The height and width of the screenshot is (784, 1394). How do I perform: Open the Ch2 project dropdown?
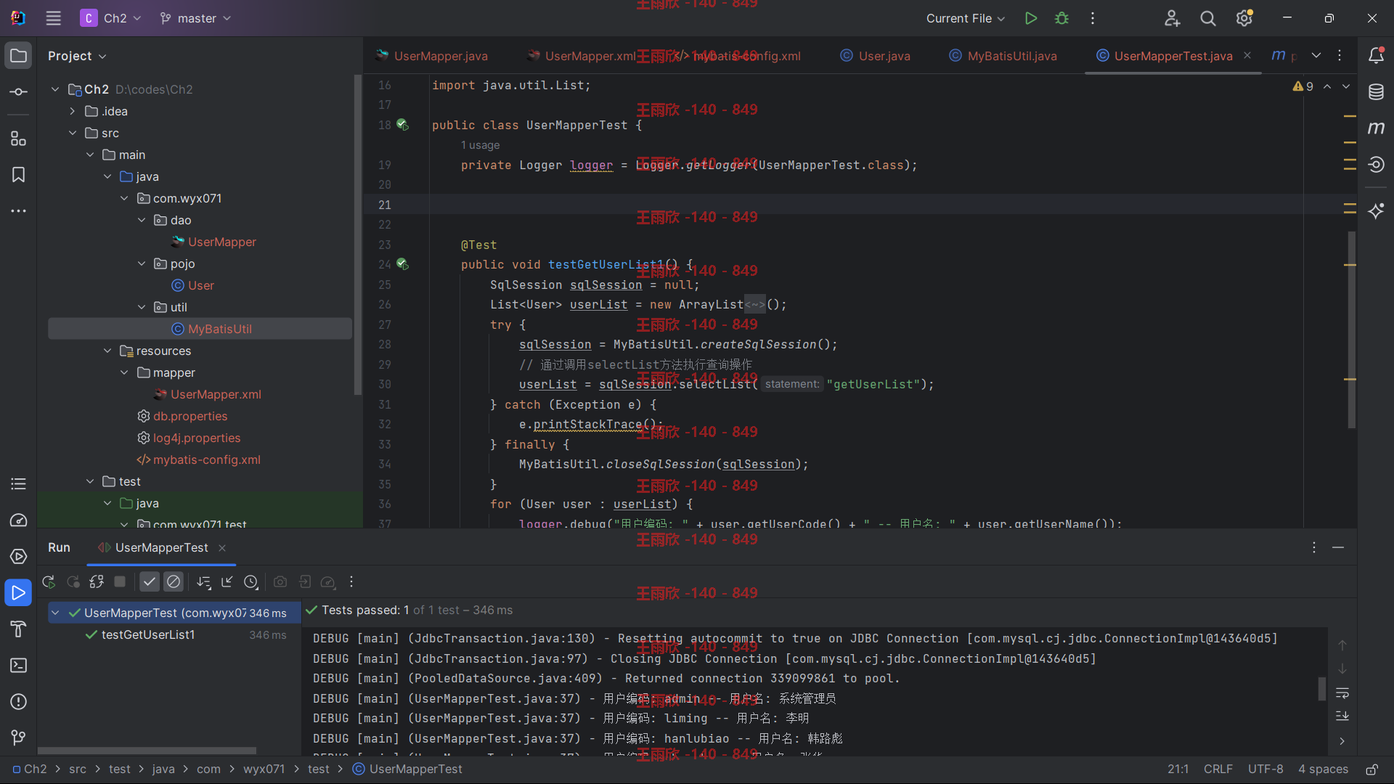[x=111, y=18]
